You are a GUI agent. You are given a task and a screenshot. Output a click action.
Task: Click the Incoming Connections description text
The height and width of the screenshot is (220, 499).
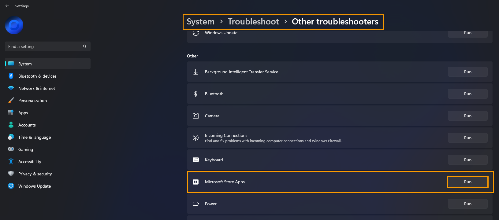click(x=273, y=141)
